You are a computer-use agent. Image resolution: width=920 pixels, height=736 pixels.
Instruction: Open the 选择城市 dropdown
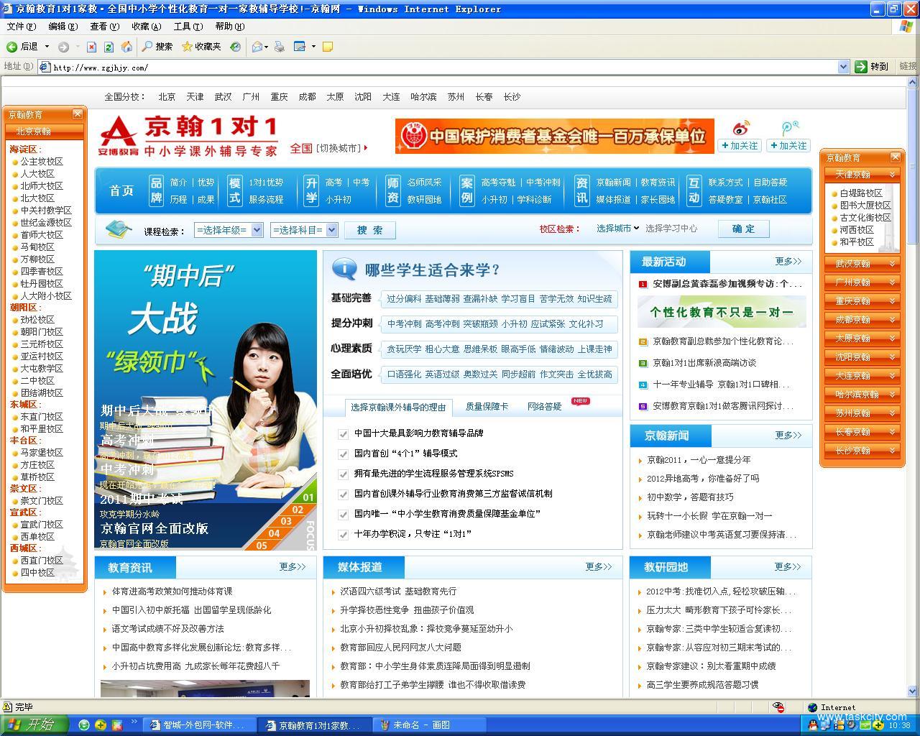[x=617, y=228]
